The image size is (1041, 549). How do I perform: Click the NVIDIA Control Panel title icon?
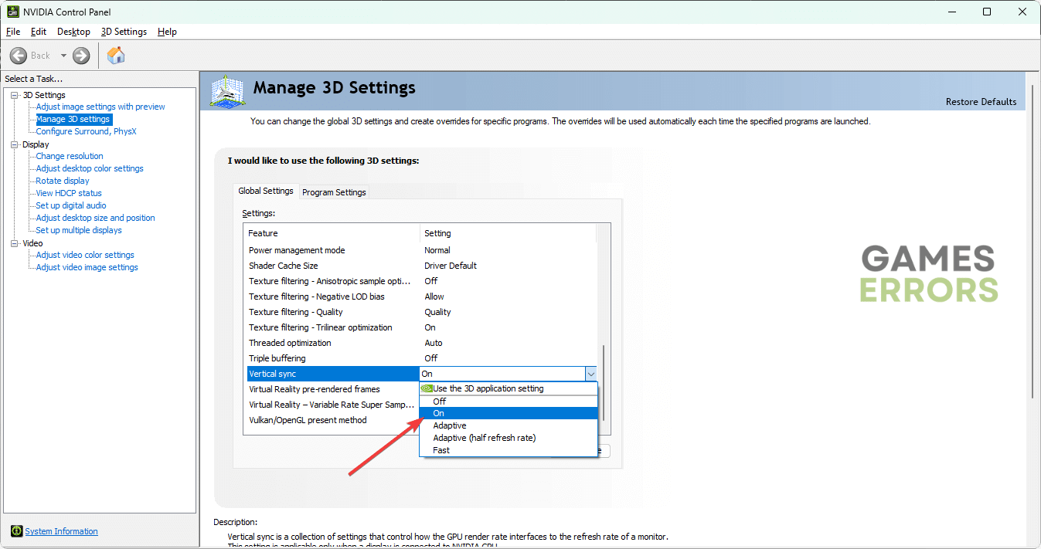[13, 12]
